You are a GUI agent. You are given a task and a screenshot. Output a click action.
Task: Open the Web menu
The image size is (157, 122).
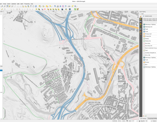pos(18,4)
